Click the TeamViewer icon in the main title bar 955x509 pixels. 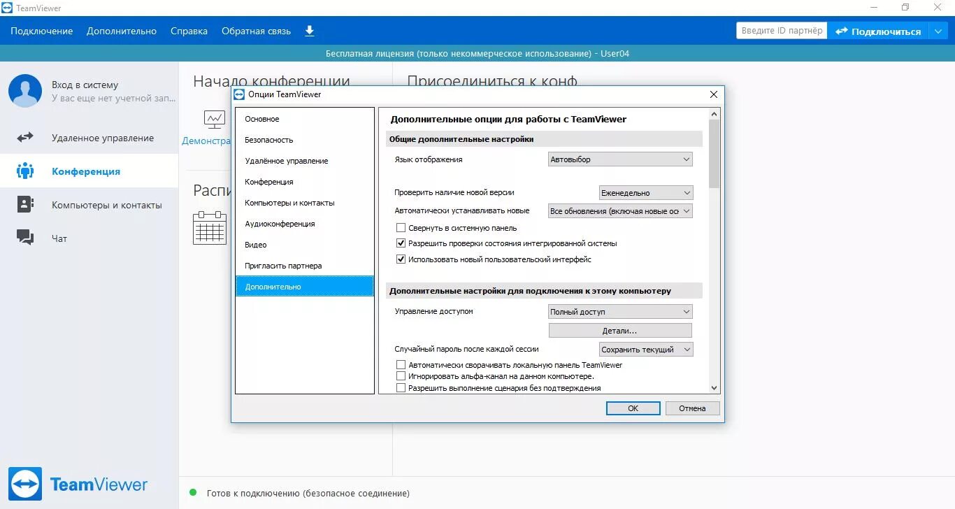coord(7,8)
